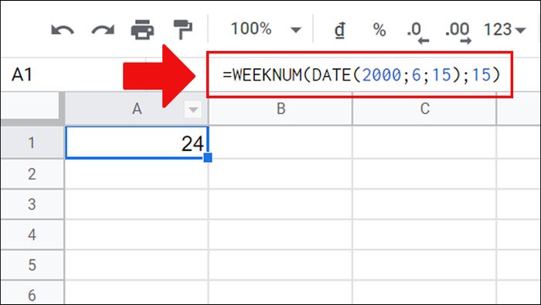
Task: Select column B header
Action: click(281, 109)
